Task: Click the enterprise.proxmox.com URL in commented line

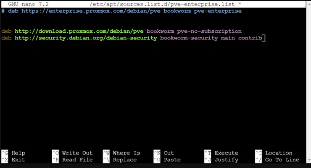Action: (x=91, y=11)
